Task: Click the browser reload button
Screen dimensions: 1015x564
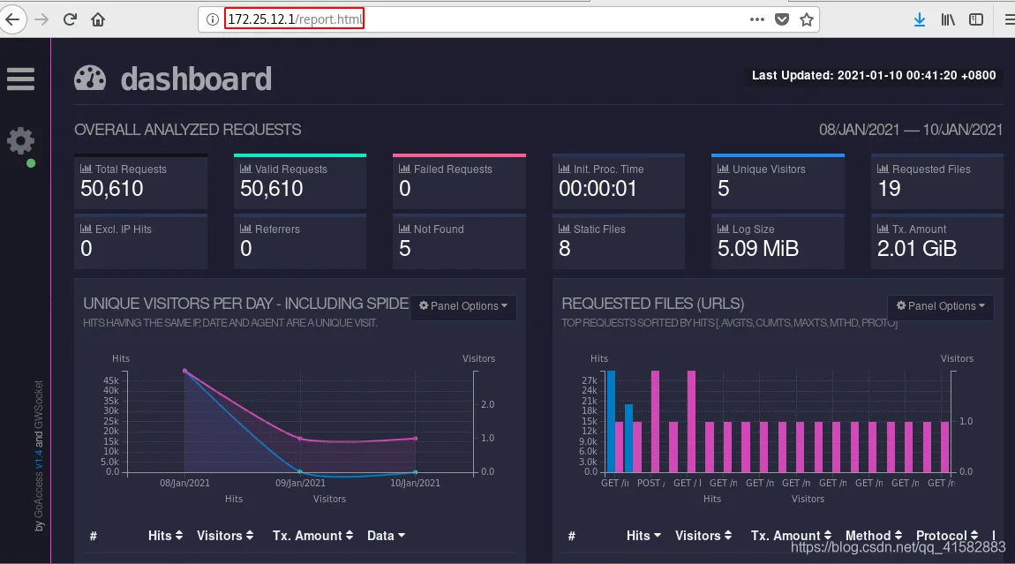Action: coord(70,19)
